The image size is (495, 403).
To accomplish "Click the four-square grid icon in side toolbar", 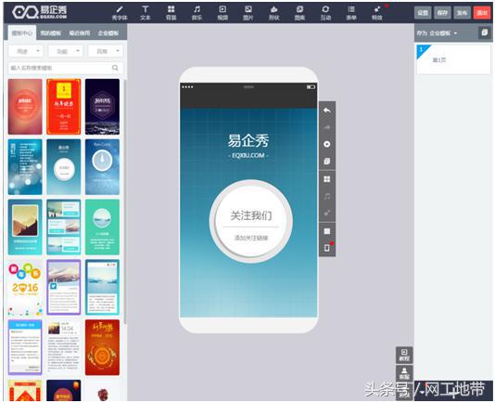I will tap(327, 179).
